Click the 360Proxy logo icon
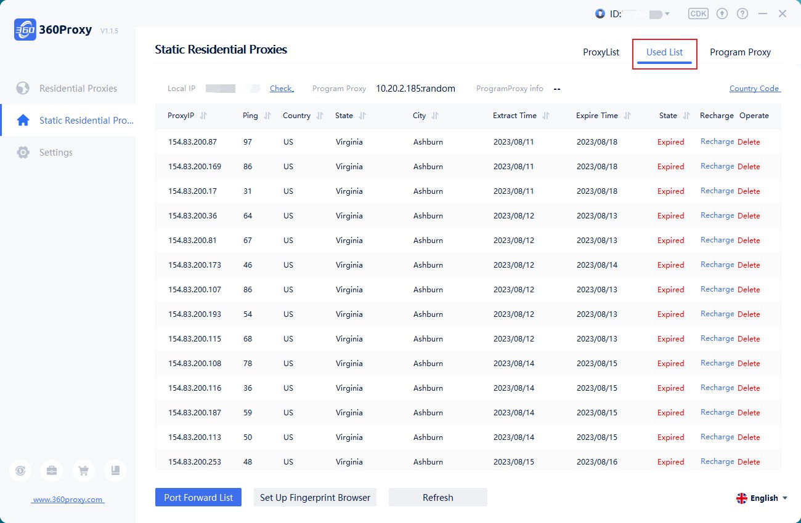This screenshot has height=523, width=801. click(25, 30)
